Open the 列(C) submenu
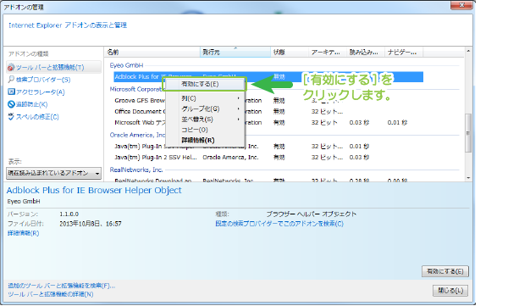This screenshot has height=306, width=508. click(x=205, y=98)
